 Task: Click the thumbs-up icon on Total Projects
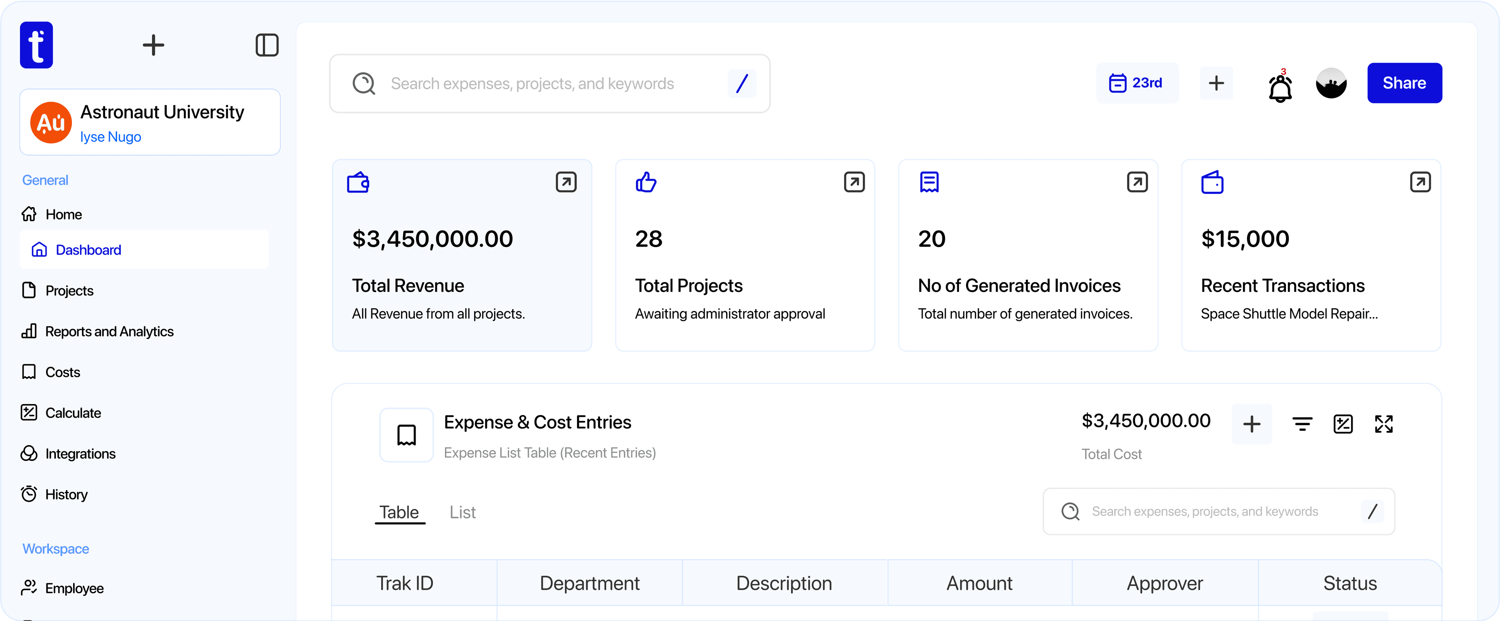click(x=646, y=182)
